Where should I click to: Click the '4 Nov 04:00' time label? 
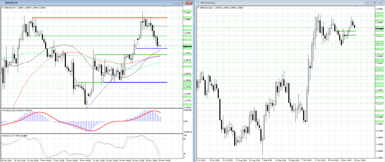tap(47, 160)
